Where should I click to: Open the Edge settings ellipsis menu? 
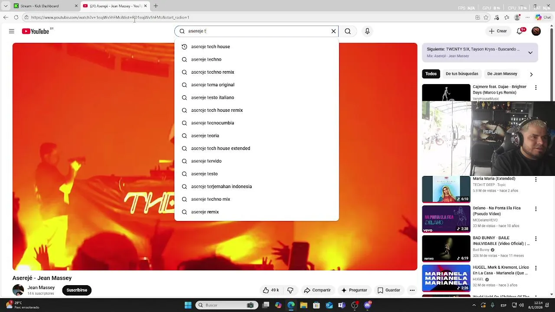528,17
